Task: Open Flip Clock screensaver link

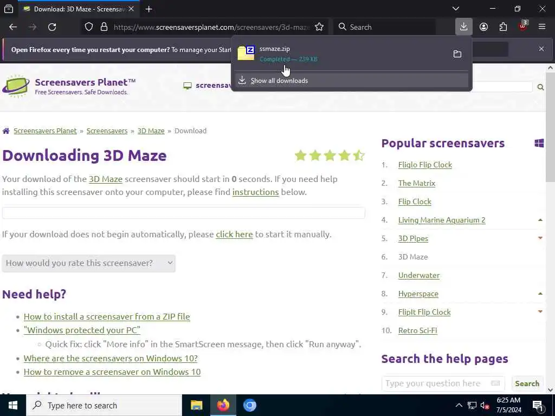Action: click(x=415, y=201)
